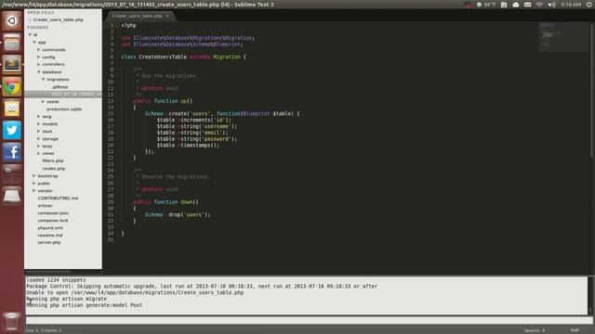Open the Ubuntu Dash home launcher

[x=11, y=20]
